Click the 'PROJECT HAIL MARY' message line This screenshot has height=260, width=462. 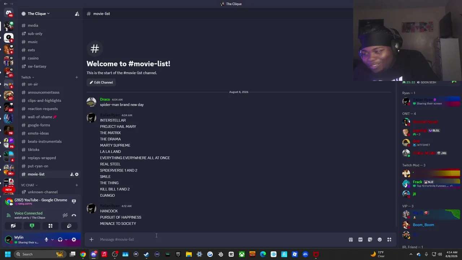pos(118,127)
